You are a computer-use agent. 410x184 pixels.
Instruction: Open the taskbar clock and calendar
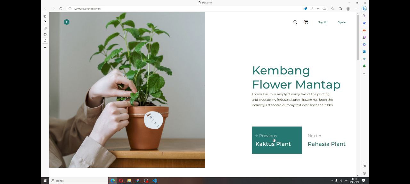click(x=354, y=180)
